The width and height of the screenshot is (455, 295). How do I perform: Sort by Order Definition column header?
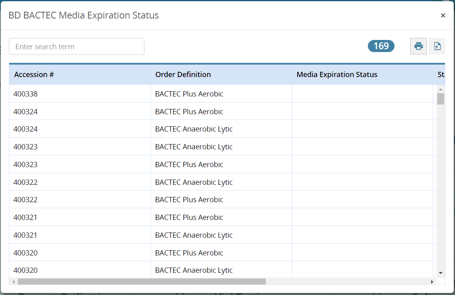click(x=183, y=75)
